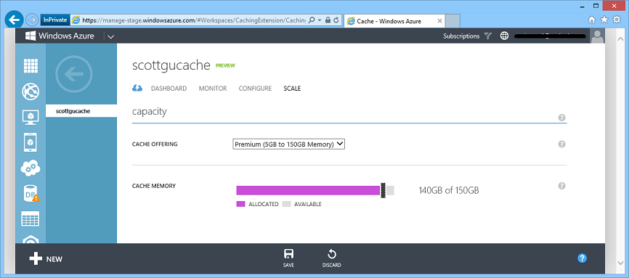This screenshot has width=629, height=278.
Task: Open the address bar dropdown arrow
Action: tap(320, 20)
